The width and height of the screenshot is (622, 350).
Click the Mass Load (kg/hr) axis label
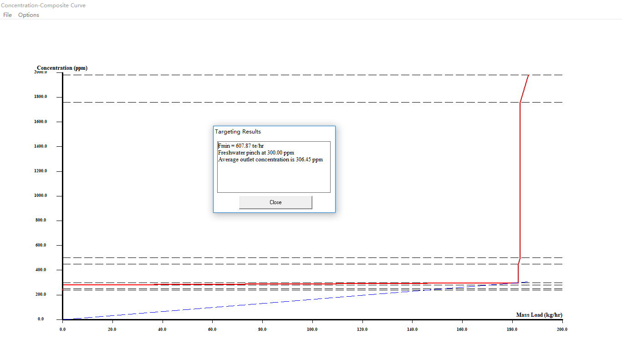coord(539,315)
